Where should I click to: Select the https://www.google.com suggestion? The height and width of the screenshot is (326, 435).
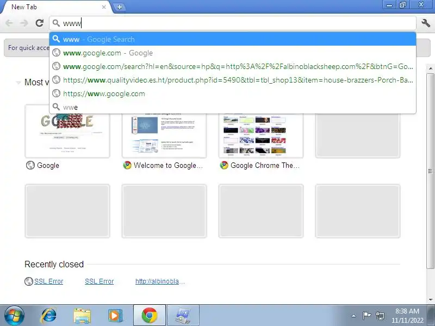(x=233, y=93)
